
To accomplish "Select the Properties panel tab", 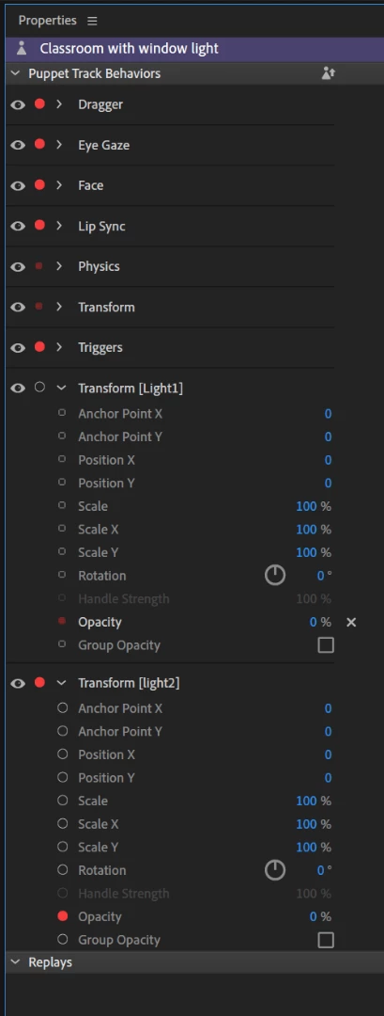I will pos(47,21).
